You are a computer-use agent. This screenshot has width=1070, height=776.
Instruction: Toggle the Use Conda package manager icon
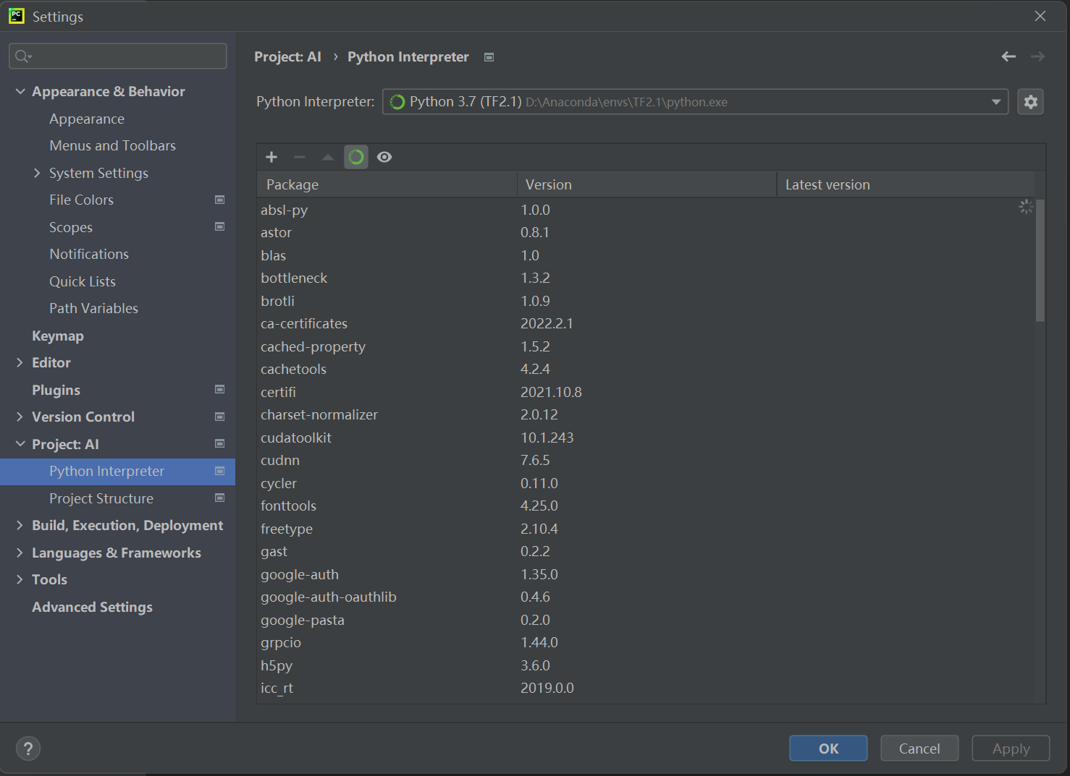click(x=356, y=157)
